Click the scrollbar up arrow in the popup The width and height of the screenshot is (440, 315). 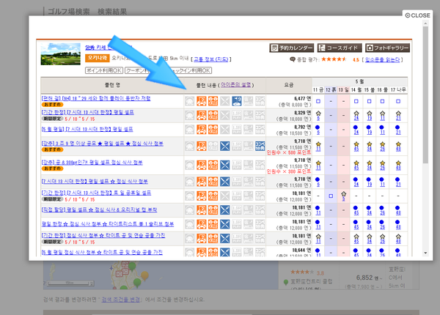(425, 23)
